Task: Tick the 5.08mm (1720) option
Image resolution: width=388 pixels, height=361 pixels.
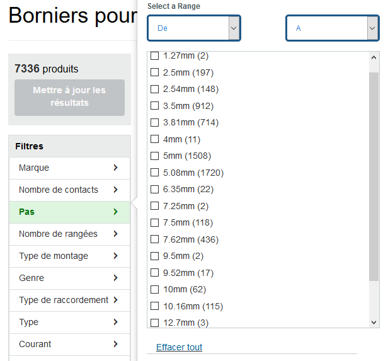Action: [155, 173]
